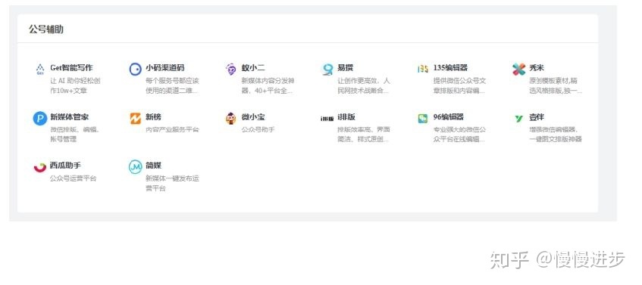The height and width of the screenshot is (285, 642).
Task: Open the 小码渠道码 title link
Action: [165, 67]
